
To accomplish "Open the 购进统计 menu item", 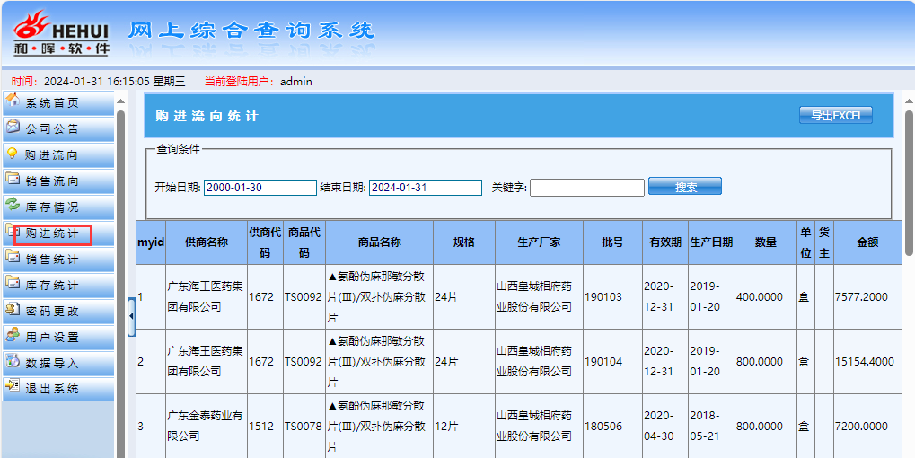I will pyautogui.click(x=52, y=233).
